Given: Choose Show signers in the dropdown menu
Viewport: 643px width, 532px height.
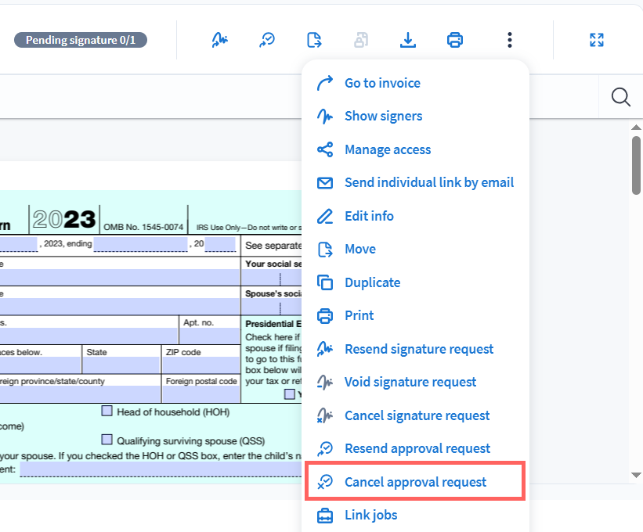Looking at the screenshot, I should (x=383, y=116).
